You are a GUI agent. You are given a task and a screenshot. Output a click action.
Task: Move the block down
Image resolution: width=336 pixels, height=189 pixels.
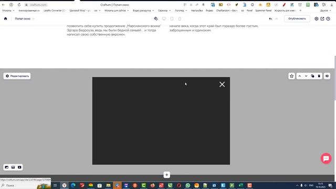[306, 76]
